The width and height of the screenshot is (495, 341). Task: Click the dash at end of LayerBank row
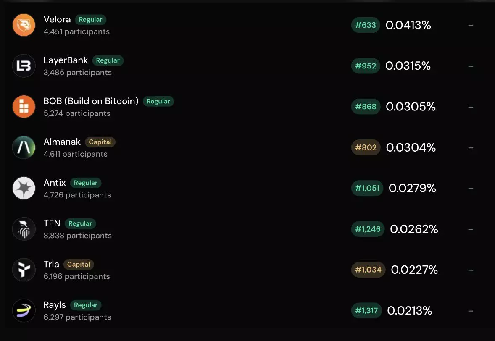pyautogui.click(x=471, y=66)
